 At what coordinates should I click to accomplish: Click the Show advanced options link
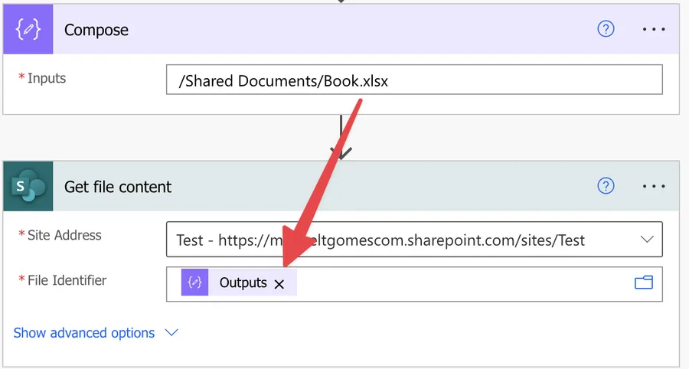84,333
